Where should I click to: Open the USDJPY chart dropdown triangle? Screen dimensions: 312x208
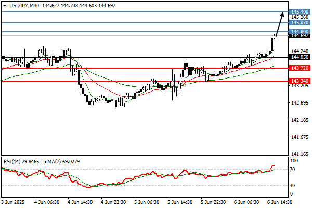pyautogui.click(x=5, y=6)
